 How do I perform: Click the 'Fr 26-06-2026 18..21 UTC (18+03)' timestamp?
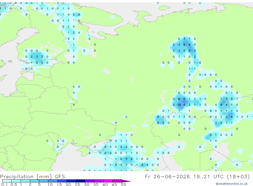pos(197,176)
